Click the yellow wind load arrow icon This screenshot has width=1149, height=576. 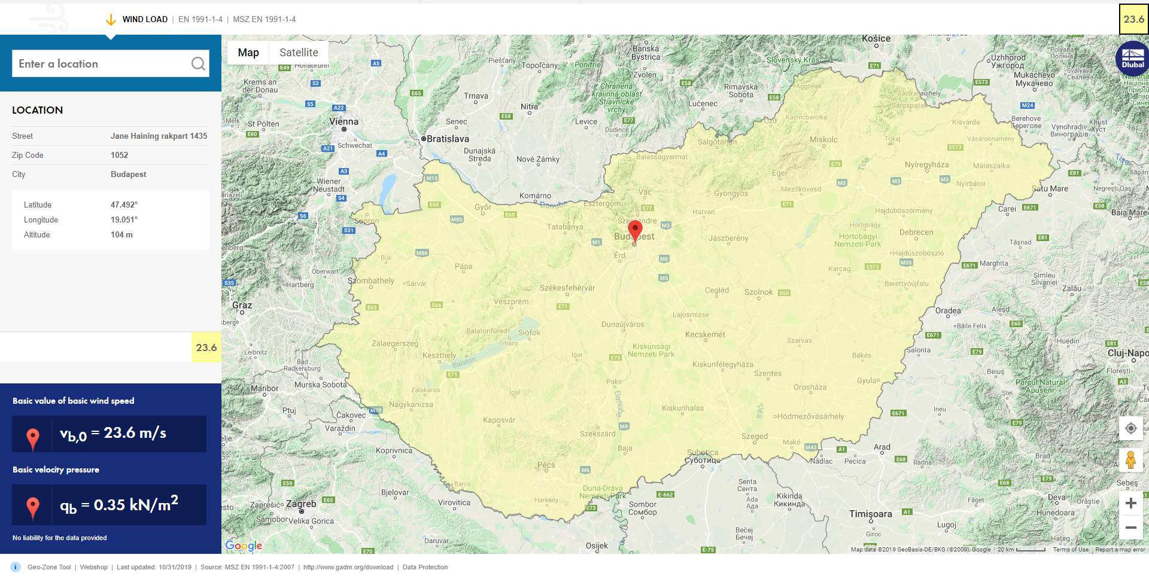110,19
